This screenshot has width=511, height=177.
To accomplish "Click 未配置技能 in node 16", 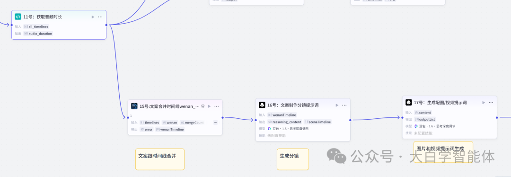I will tap(277, 136).
